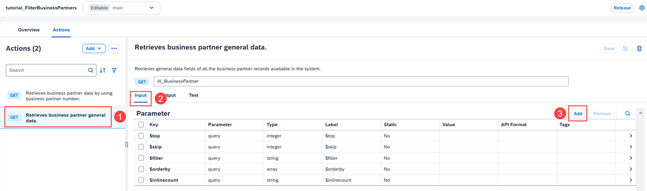Expand details for the $orderby row
Viewport: 647px width, 191px height.
(x=631, y=169)
